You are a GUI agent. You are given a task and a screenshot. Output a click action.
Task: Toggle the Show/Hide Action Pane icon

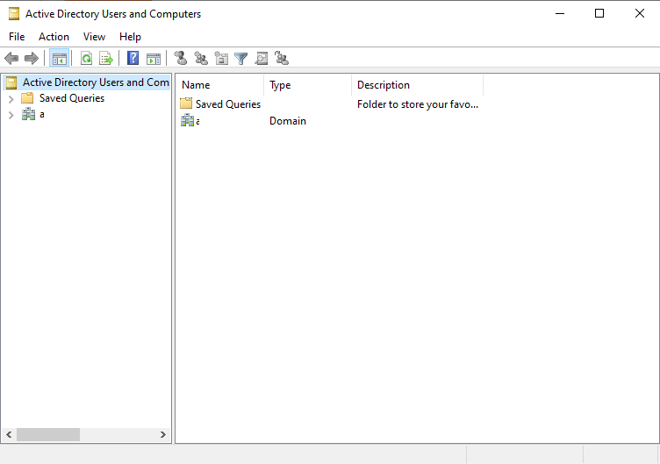coord(154,59)
